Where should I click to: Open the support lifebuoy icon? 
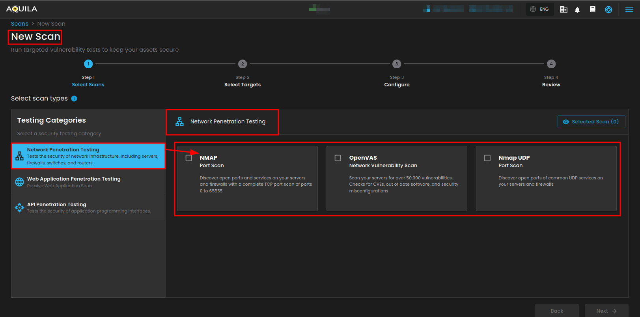[x=608, y=9]
